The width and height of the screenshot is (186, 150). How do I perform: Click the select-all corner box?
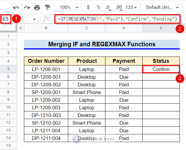[8, 28]
